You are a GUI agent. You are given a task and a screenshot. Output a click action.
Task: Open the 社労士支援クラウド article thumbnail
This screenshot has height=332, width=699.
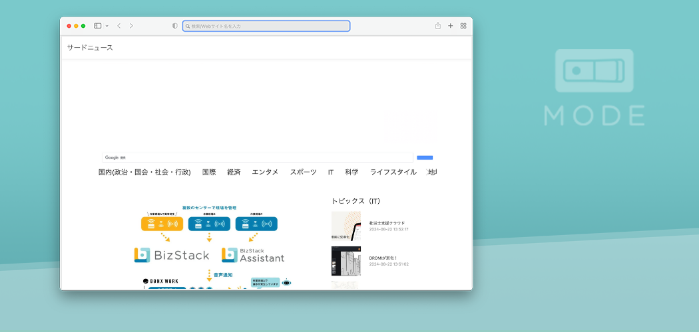[346, 226]
